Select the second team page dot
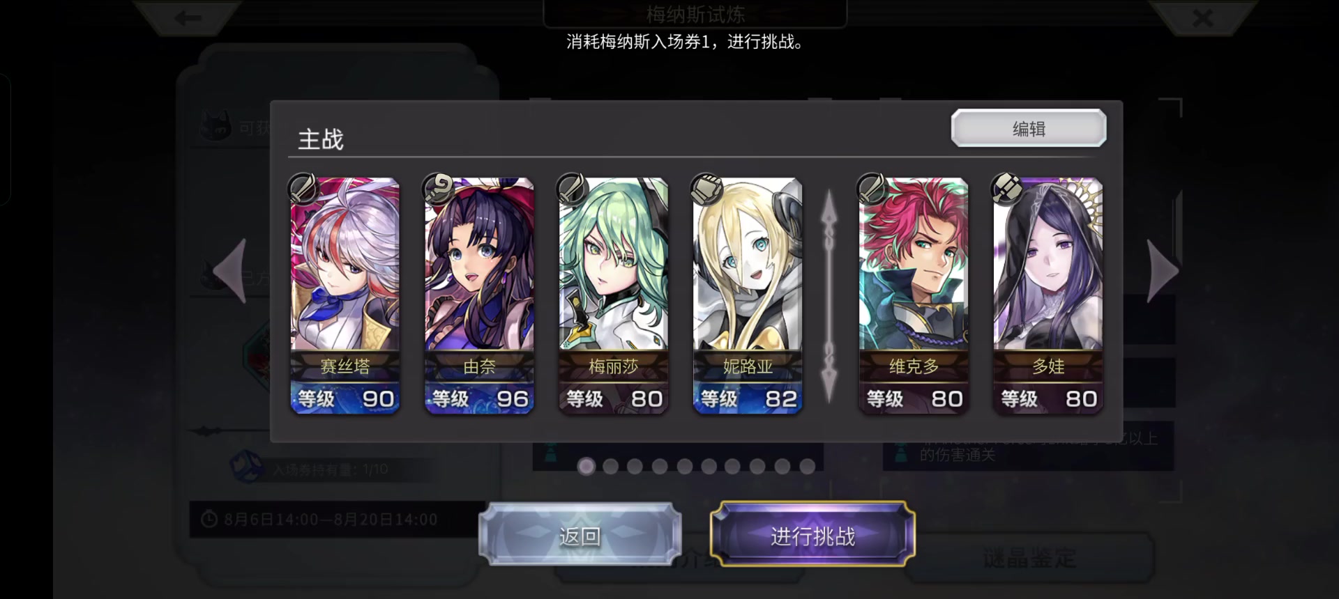1339x599 pixels. point(611,467)
